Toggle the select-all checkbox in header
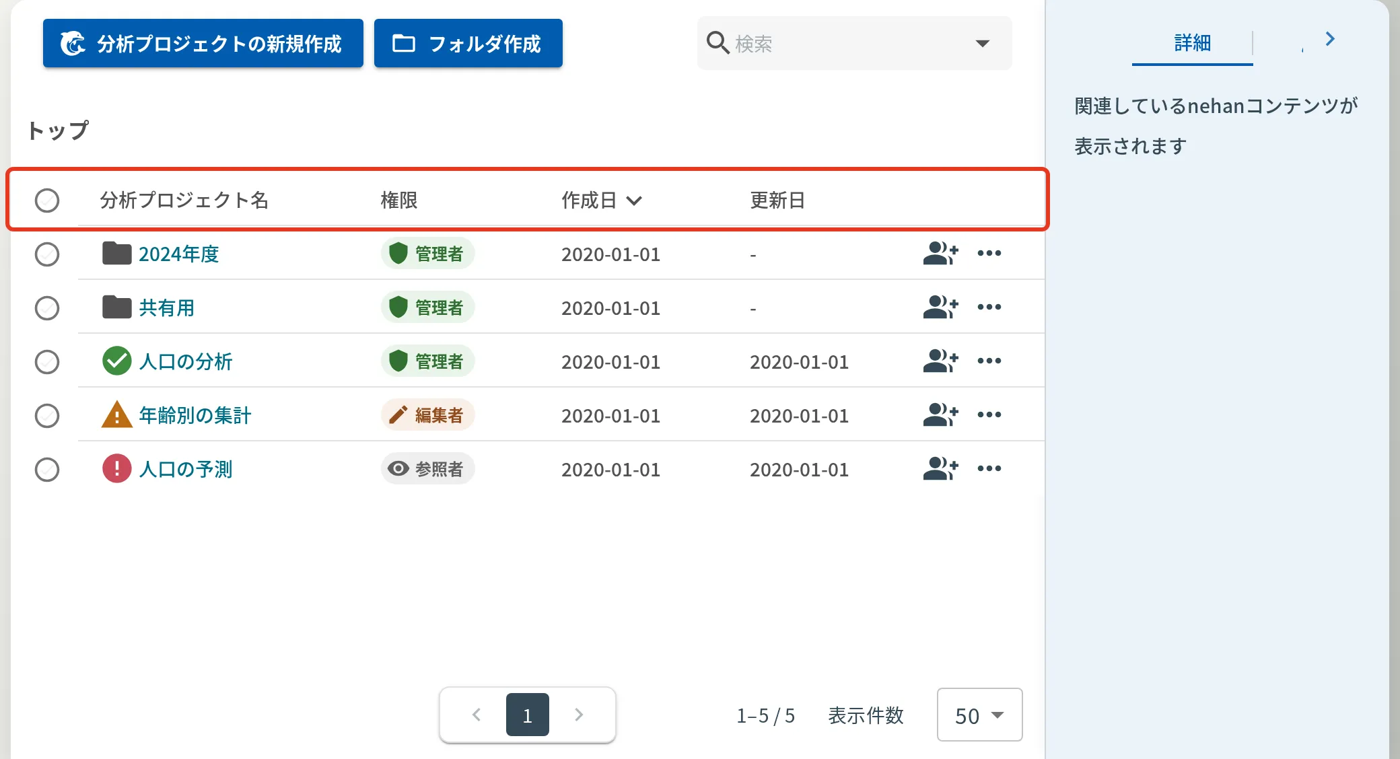1400x759 pixels. point(47,201)
